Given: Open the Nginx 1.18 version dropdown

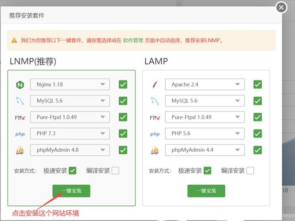Looking at the screenshot, I should click(x=70, y=84).
